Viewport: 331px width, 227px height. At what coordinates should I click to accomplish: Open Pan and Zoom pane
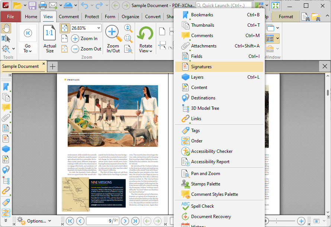[x=219, y=174]
